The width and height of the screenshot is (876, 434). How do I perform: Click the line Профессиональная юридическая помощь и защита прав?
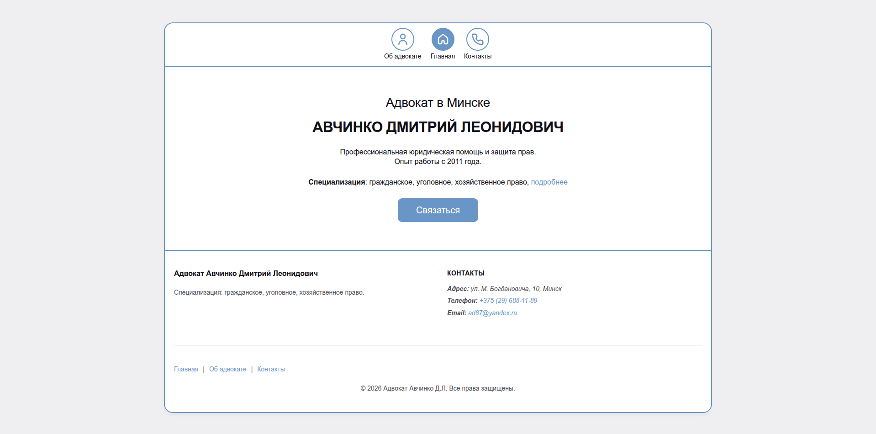coord(438,152)
